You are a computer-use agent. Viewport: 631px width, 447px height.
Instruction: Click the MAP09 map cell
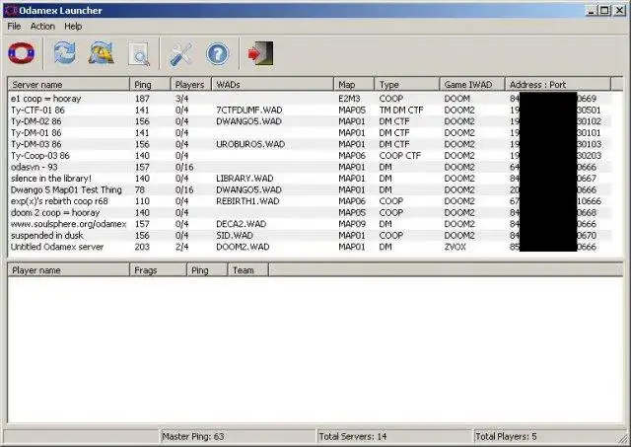click(x=352, y=224)
